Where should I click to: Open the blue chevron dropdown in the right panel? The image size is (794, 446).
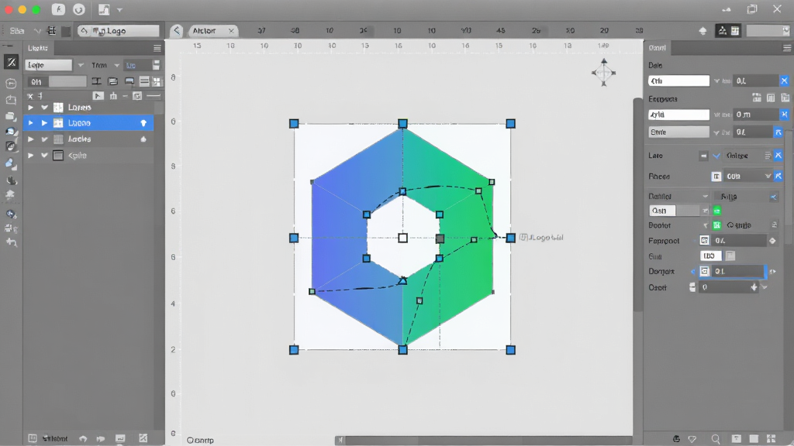point(716,156)
